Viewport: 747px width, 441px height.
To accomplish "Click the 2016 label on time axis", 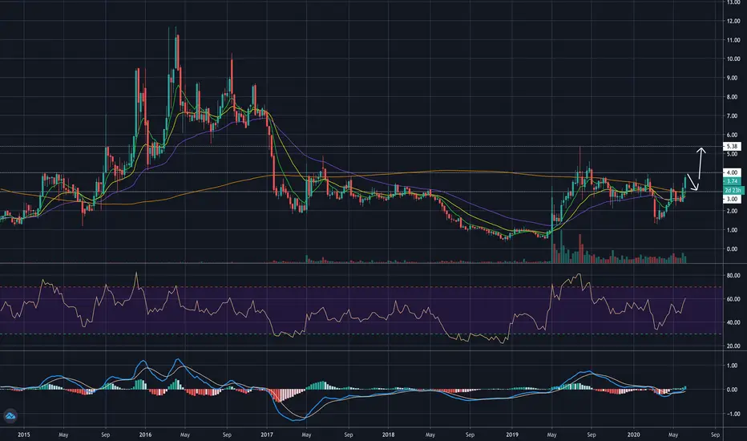I will tap(145, 435).
